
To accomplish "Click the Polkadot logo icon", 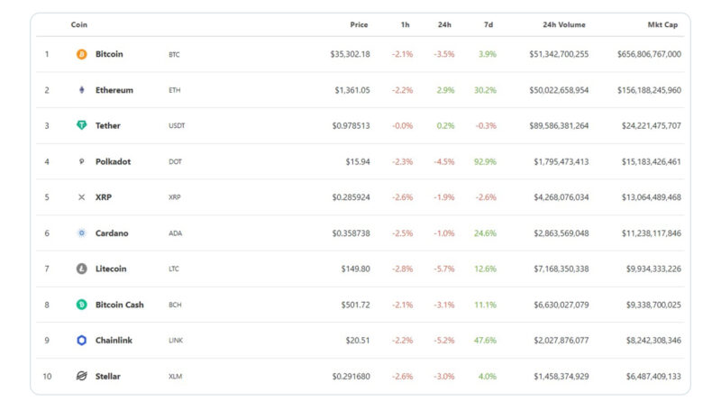I will tap(81, 161).
